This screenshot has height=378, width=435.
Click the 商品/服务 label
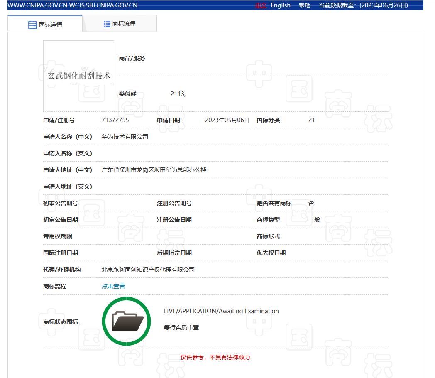coord(132,58)
